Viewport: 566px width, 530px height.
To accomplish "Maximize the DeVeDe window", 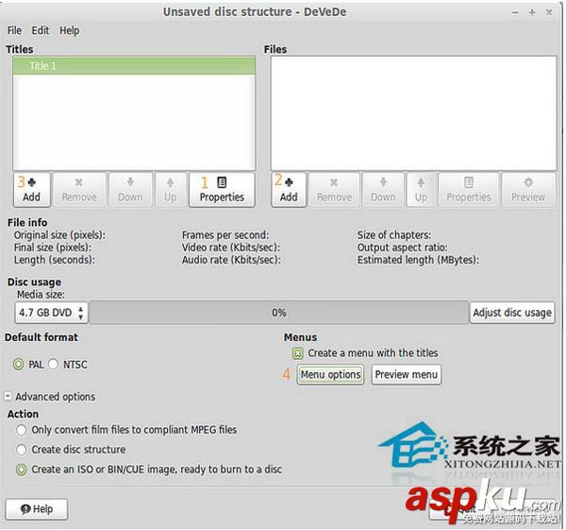I will point(532,12).
